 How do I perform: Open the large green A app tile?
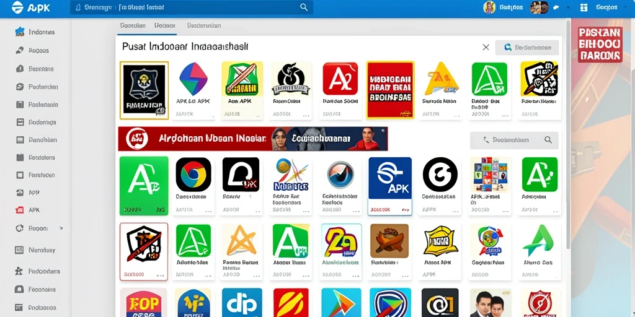(x=144, y=186)
